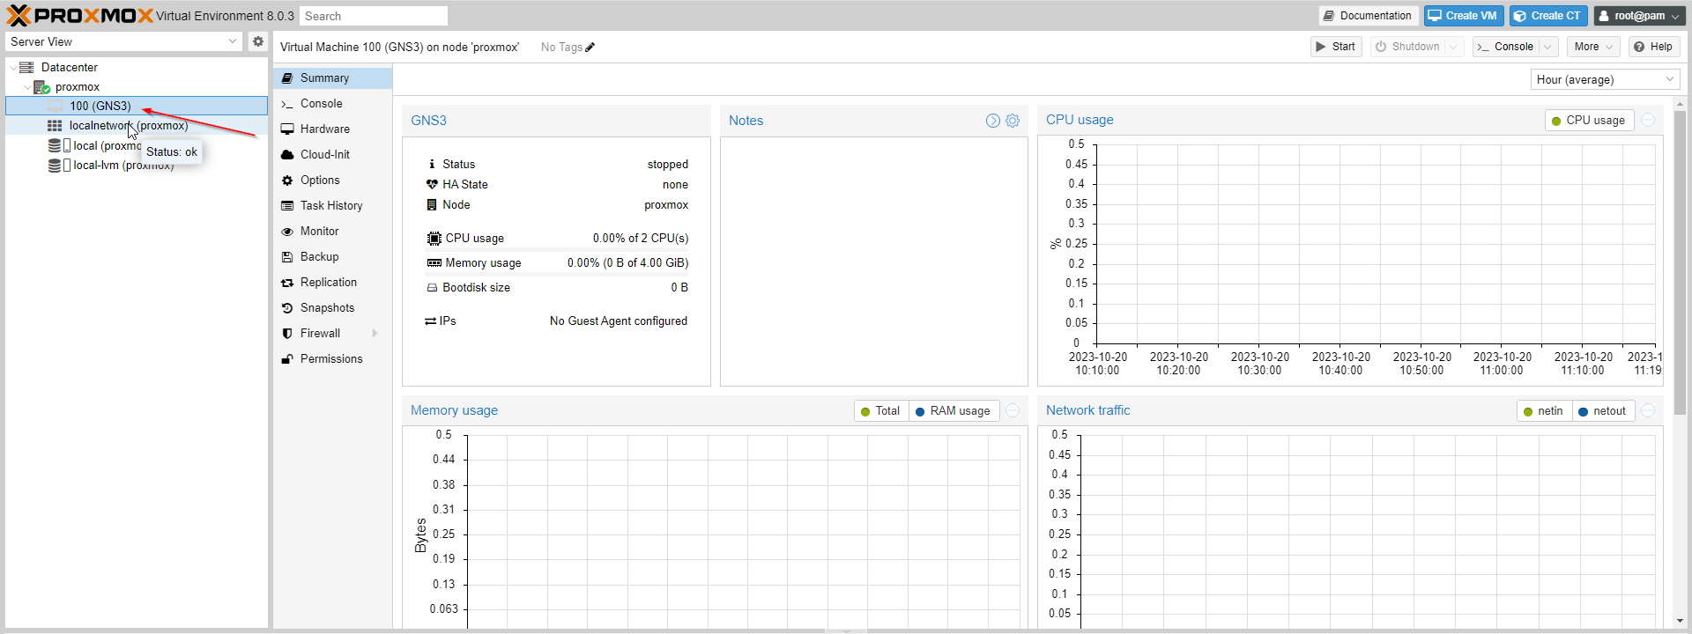The height and width of the screenshot is (634, 1692).
Task: Toggle the RAM usage legend series
Action: tap(953, 411)
